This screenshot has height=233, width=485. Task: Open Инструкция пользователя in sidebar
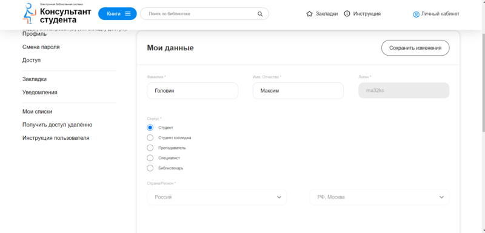(x=56, y=138)
